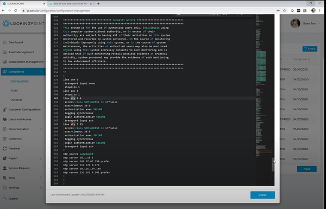Open the saved password key icon

click(278, 11)
